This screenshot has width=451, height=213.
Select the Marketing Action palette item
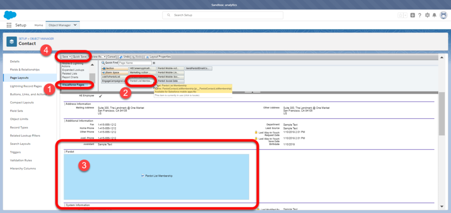tap(143, 73)
